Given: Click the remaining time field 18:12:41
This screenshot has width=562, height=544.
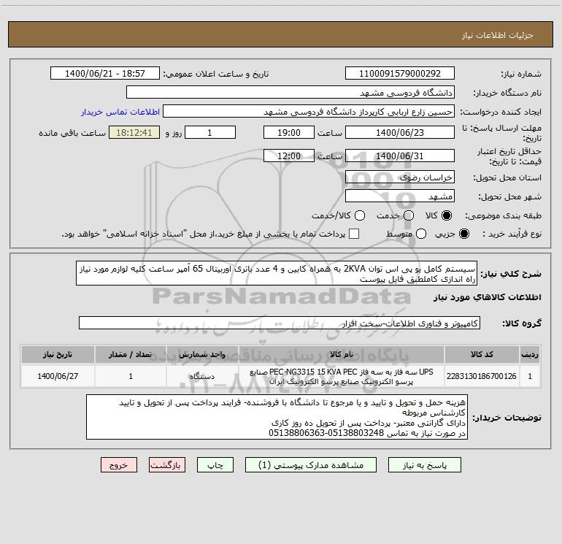Looking at the screenshot, I should click(x=134, y=133).
